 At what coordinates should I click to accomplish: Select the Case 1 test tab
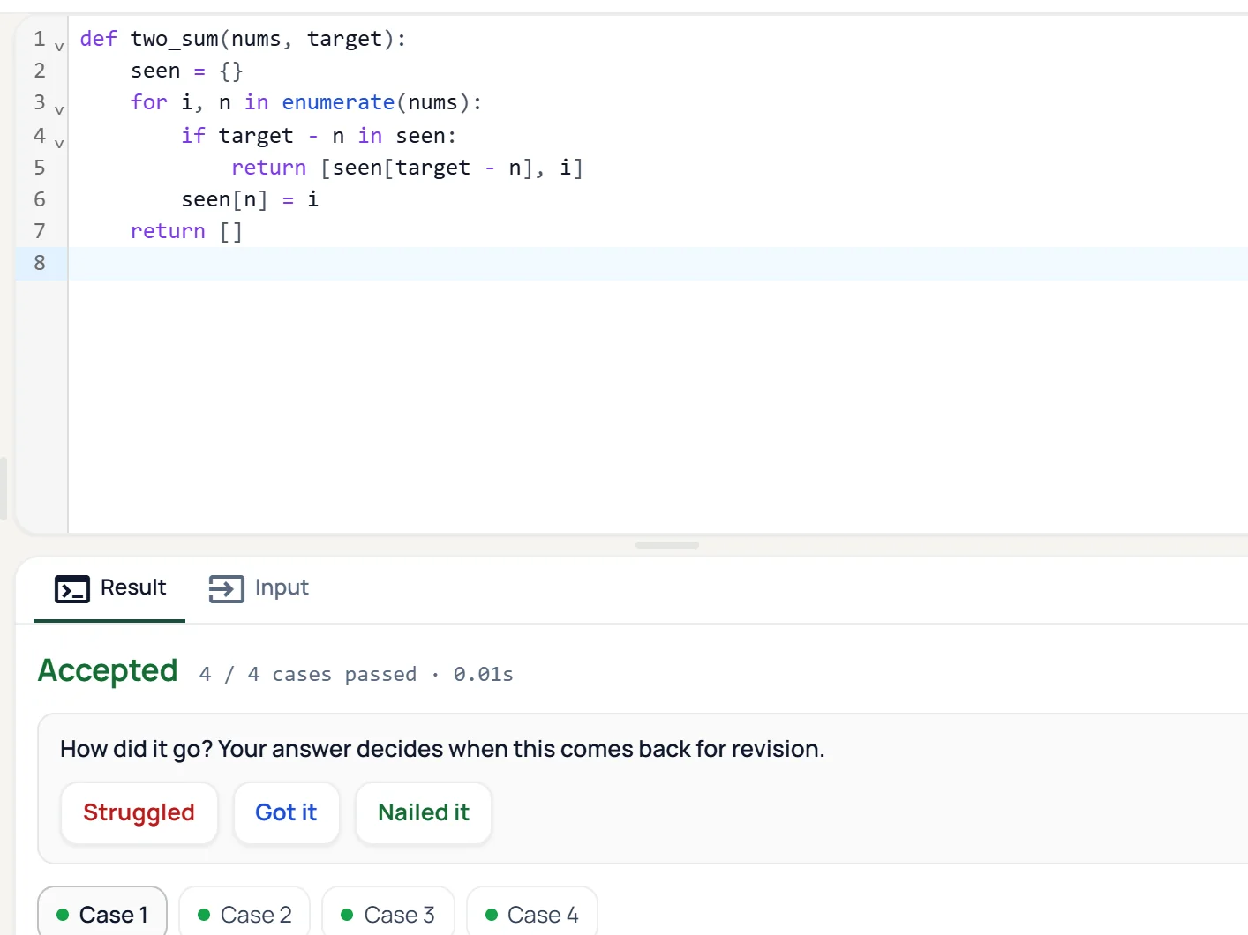(x=102, y=914)
